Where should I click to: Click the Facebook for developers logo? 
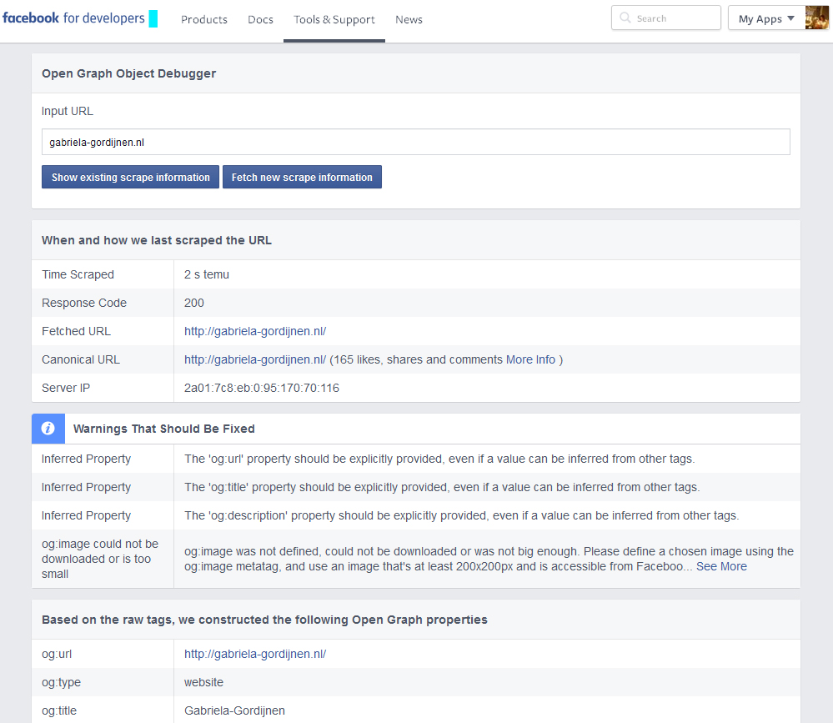coord(73,18)
